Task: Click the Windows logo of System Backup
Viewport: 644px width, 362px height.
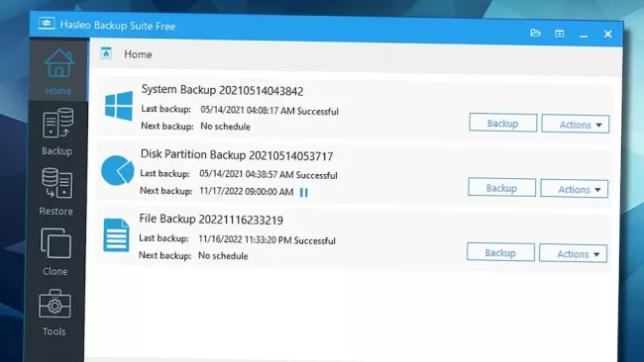Action: tap(119, 106)
